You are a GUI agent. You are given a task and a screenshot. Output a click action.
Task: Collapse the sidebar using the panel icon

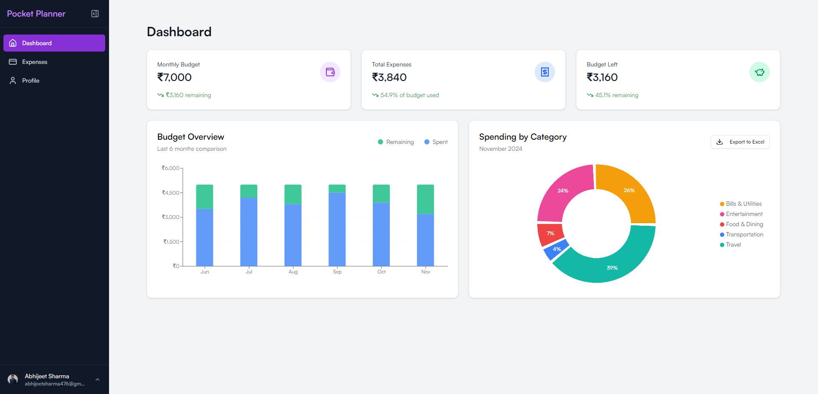point(95,14)
